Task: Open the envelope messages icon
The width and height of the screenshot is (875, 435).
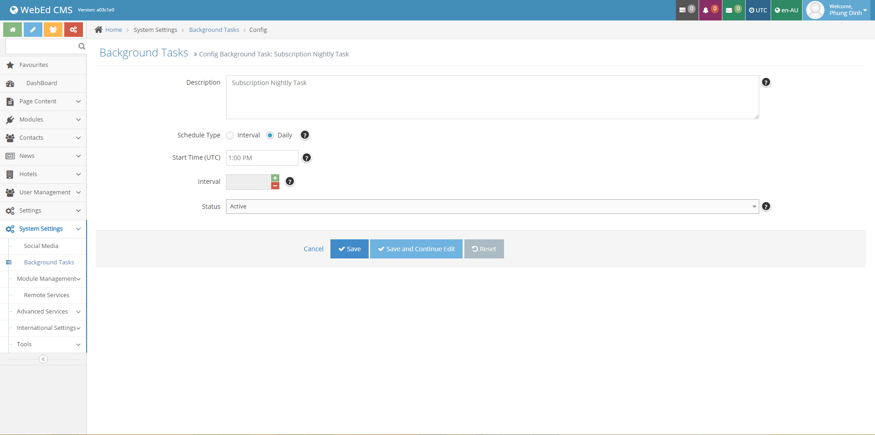Action: (x=729, y=10)
